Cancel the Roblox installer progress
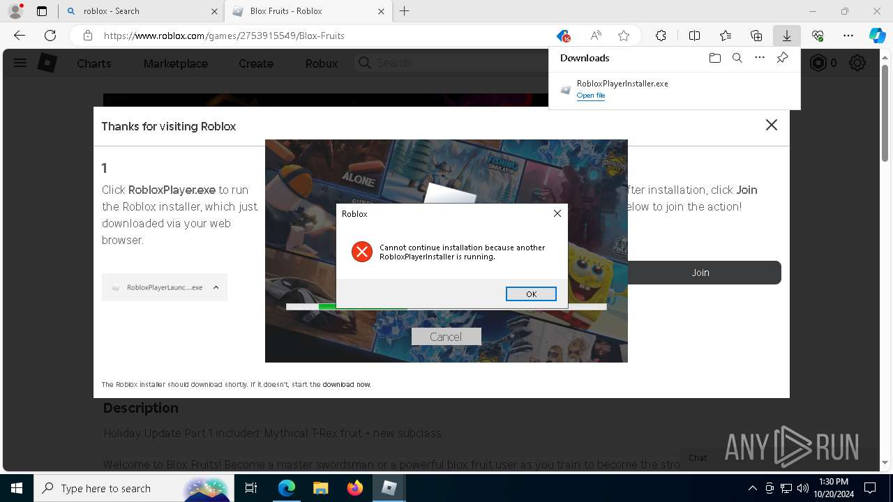Image resolution: width=893 pixels, height=502 pixels. tap(446, 337)
